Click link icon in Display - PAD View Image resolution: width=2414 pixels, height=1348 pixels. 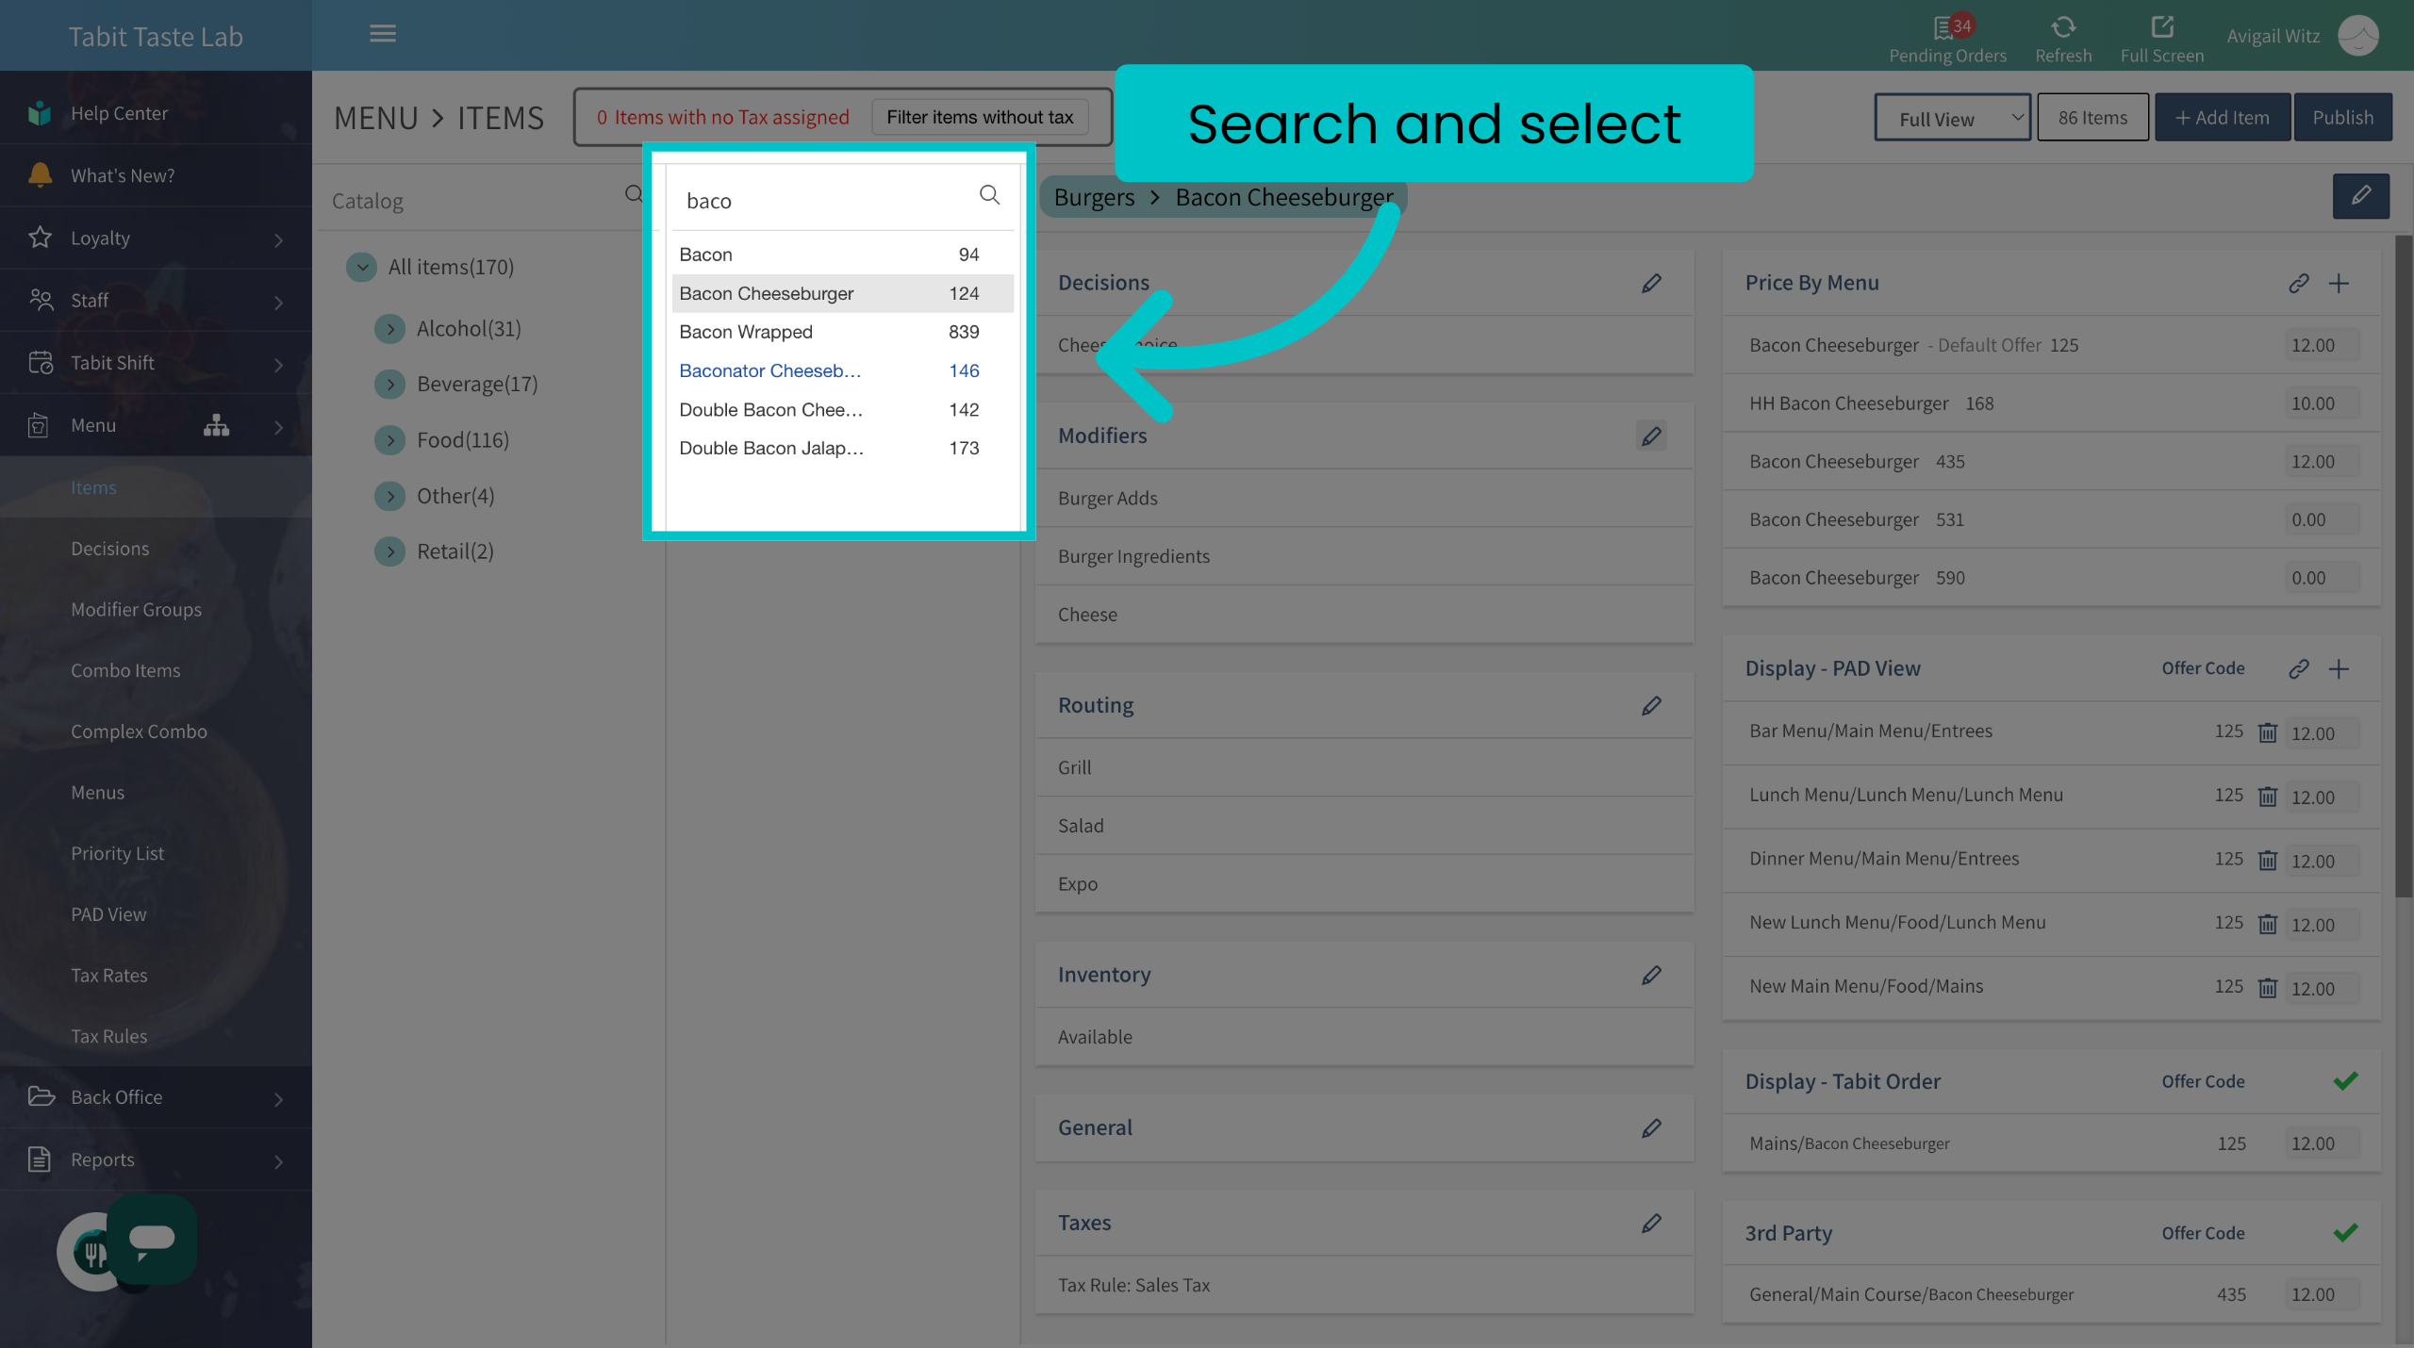pos(2298,668)
